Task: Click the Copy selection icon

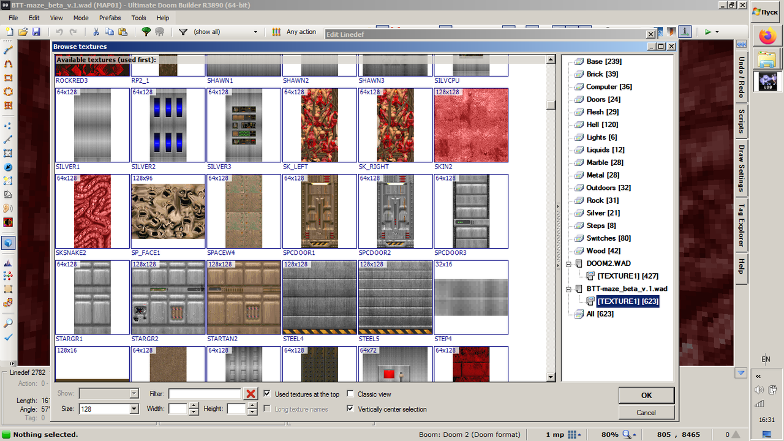Action: pyautogui.click(x=109, y=32)
